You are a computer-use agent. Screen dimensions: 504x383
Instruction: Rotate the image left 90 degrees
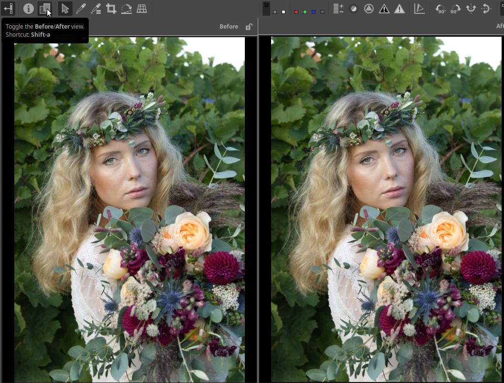click(x=441, y=9)
